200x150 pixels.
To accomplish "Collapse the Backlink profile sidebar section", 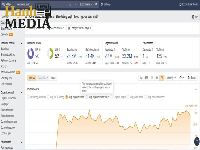I will click(x=21, y=43).
